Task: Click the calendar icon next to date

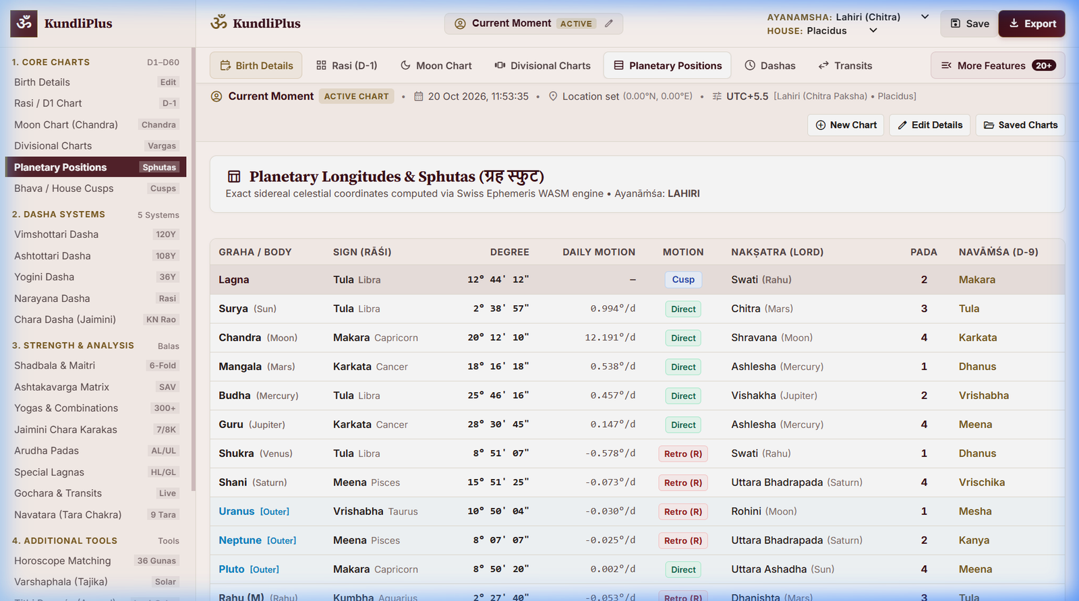Action: point(419,96)
